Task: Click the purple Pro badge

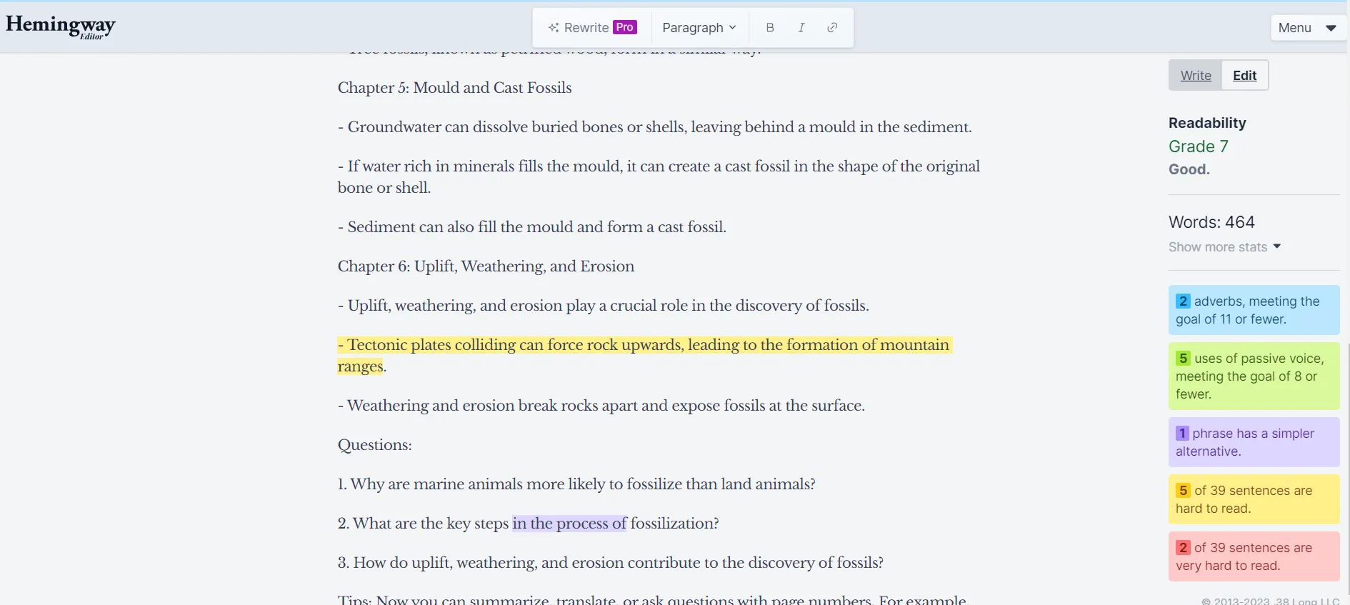Action: [x=624, y=27]
